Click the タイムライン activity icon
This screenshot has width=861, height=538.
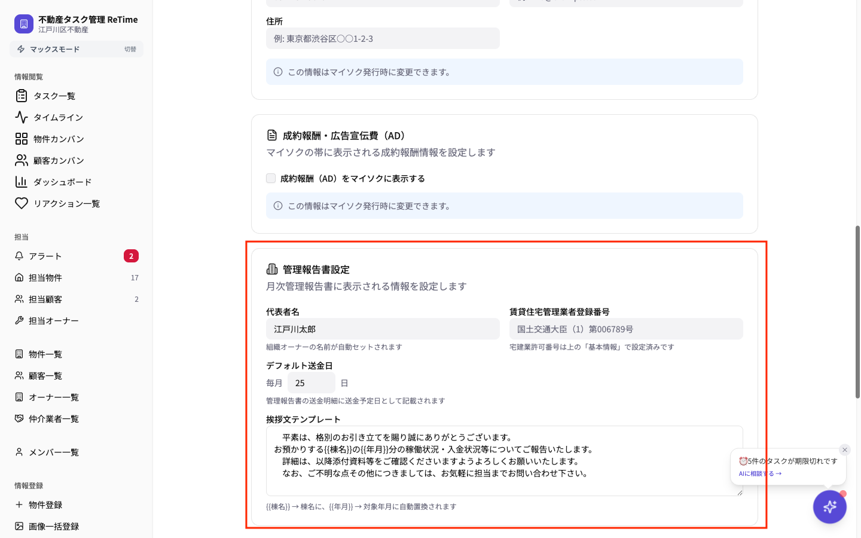click(22, 117)
